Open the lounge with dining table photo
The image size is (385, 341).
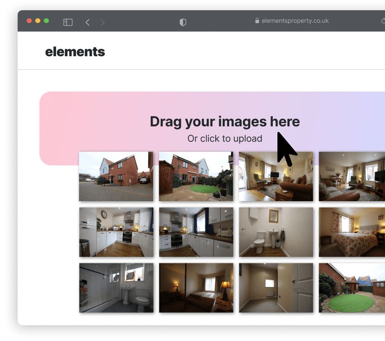[352, 177]
